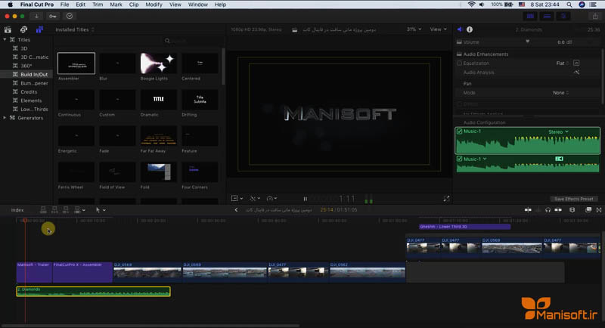This screenshot has height=328, width=605.
Task: Open the File menu
Action: [64, 5]
